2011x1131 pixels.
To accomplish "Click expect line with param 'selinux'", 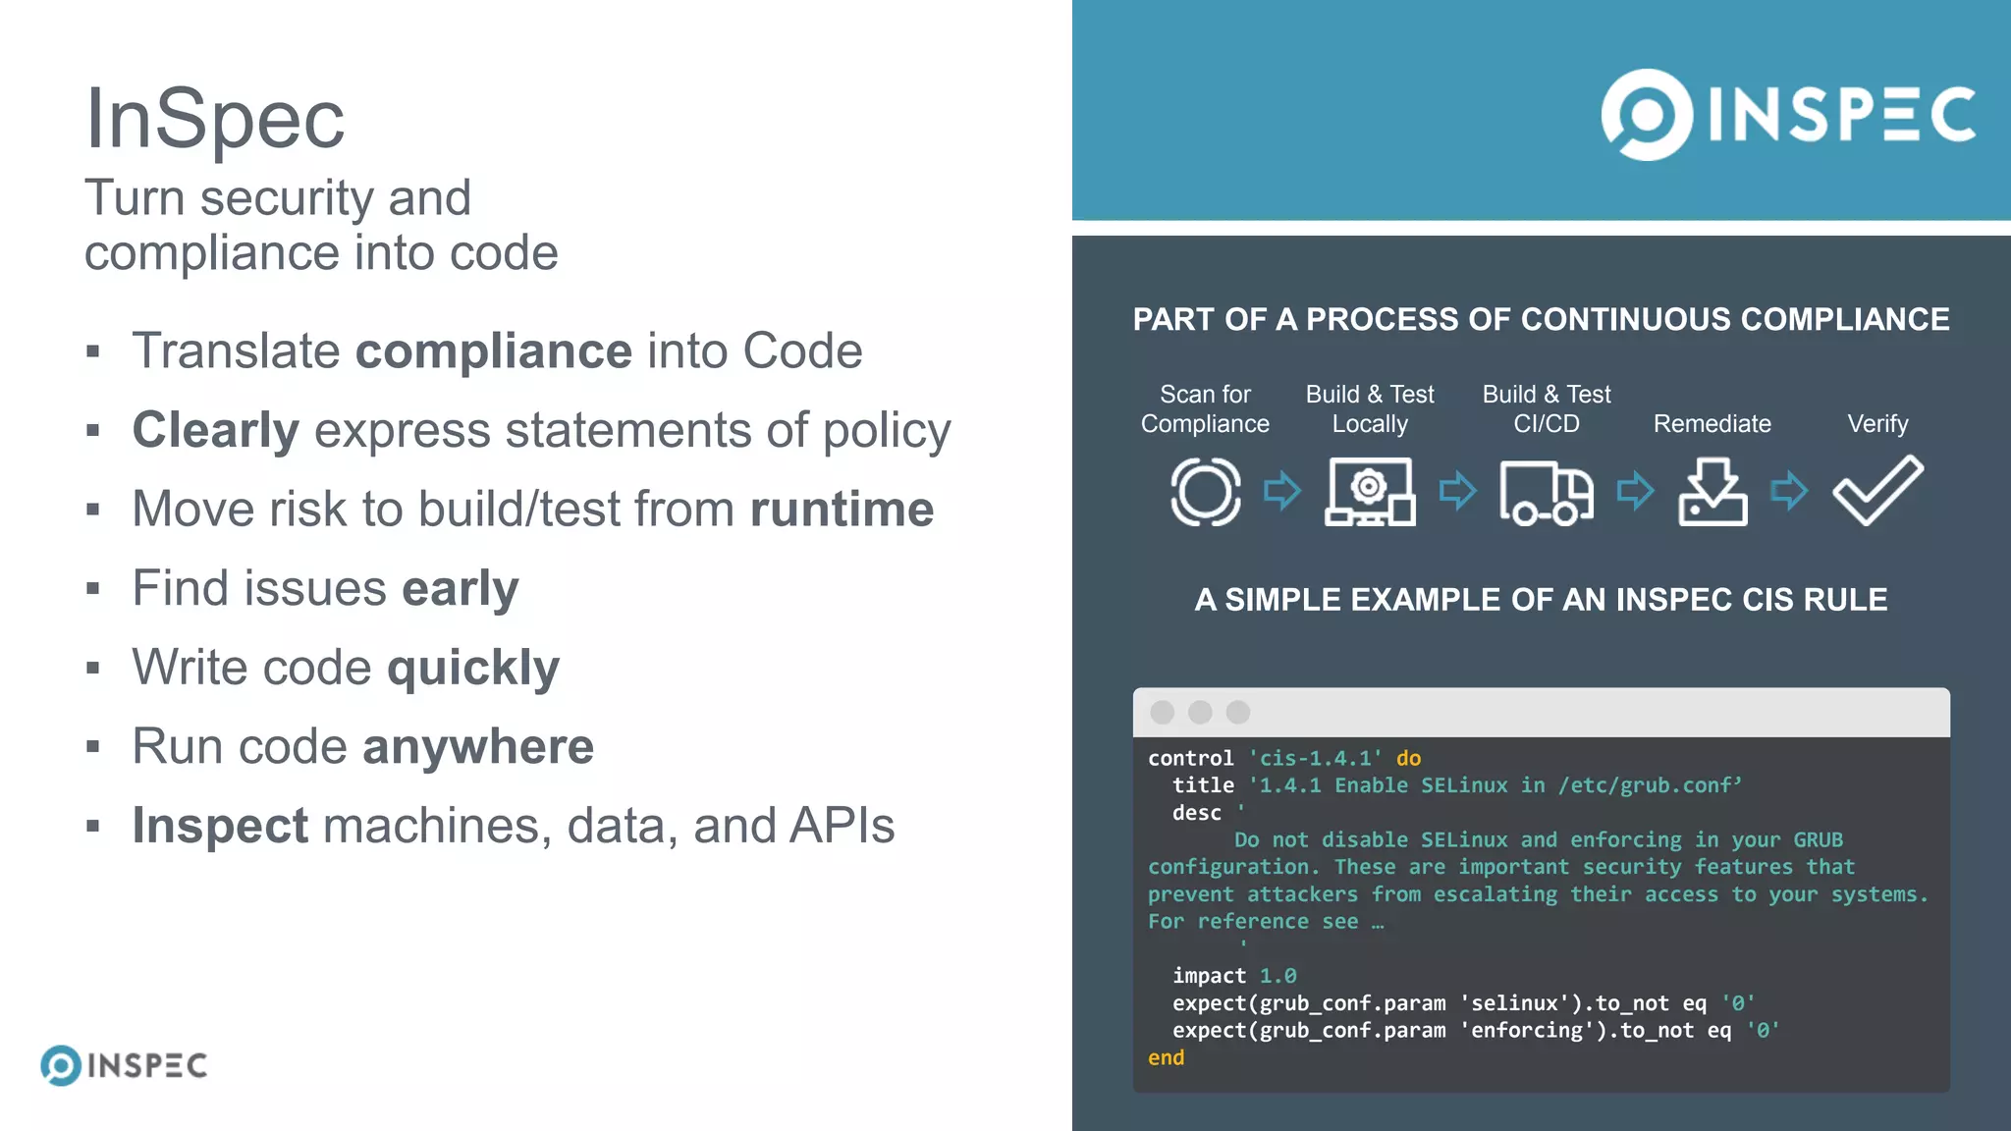I will click(x=1464, y=1003).
